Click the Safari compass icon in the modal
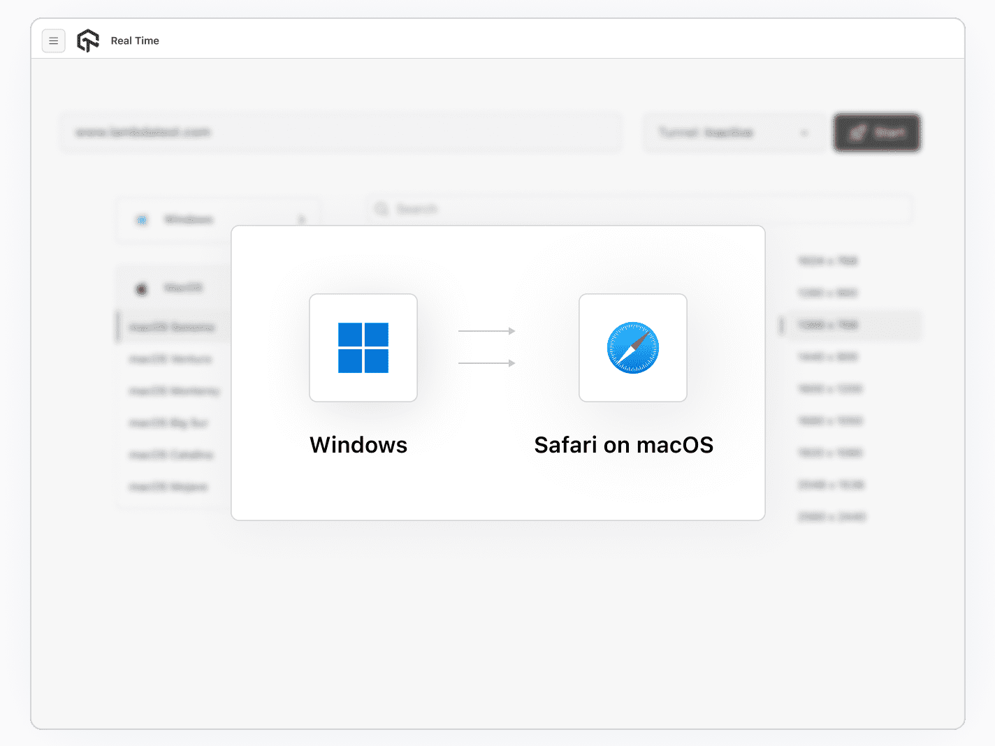The image size is (995, 746). tap(632, 347)
